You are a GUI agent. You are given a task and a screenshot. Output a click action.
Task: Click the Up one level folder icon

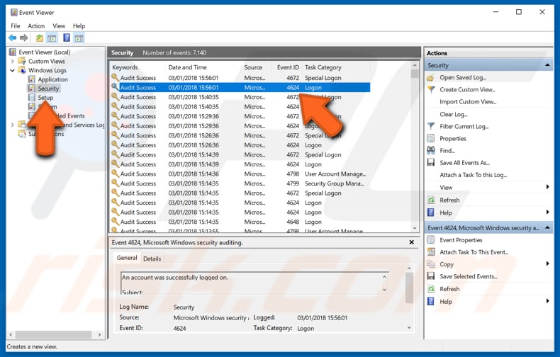39,38
